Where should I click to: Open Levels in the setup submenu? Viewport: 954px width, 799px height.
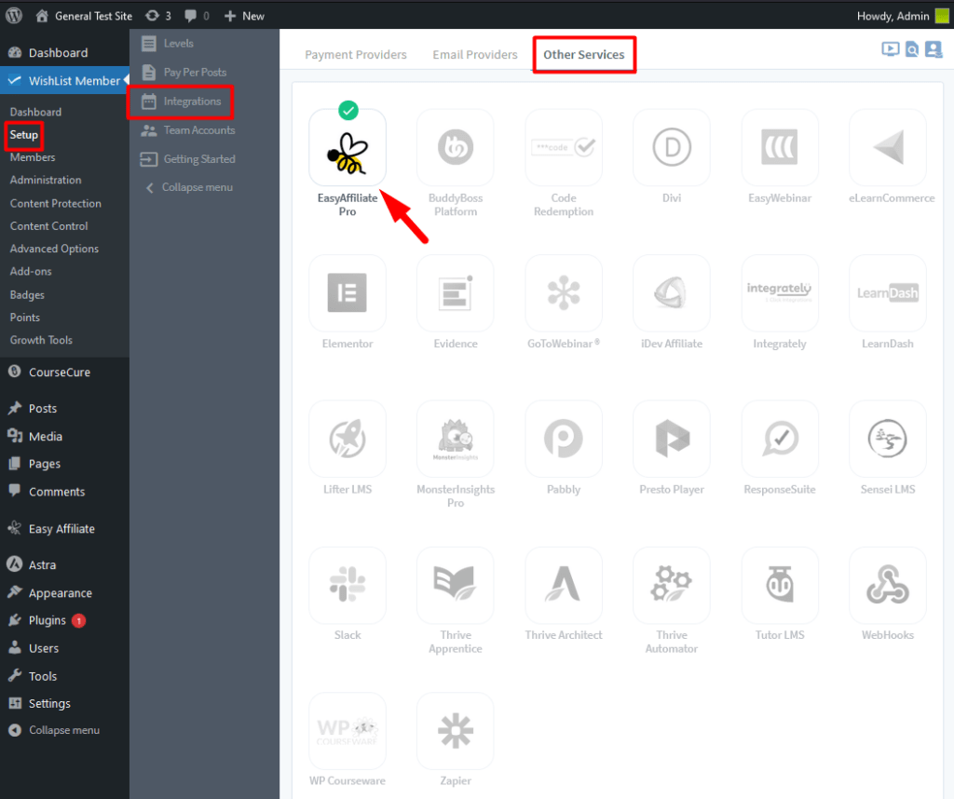[168, 43]
